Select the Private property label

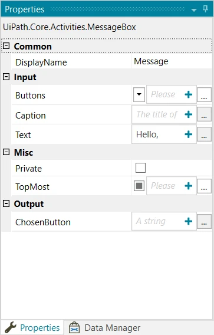click(x=28, y=169)
